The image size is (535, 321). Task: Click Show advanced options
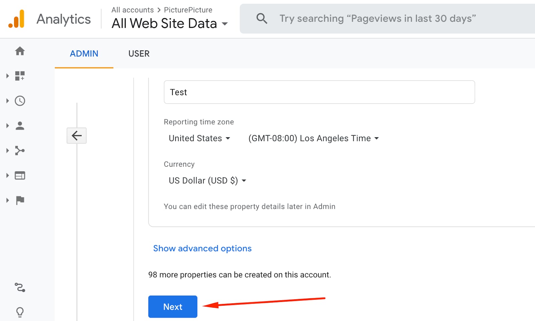pos(202,248)
